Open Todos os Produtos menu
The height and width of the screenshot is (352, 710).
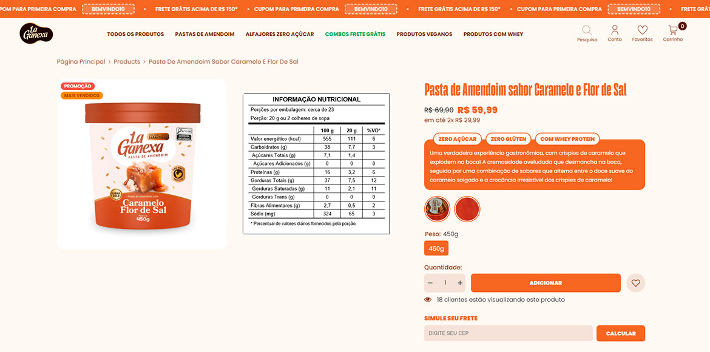(x=135, y=34)
